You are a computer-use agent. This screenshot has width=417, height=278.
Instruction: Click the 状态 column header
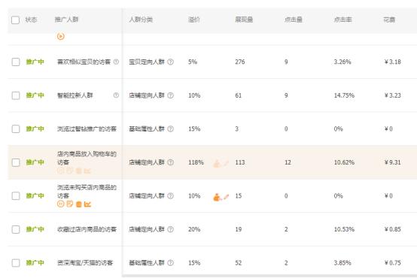[x=31, y=20]
